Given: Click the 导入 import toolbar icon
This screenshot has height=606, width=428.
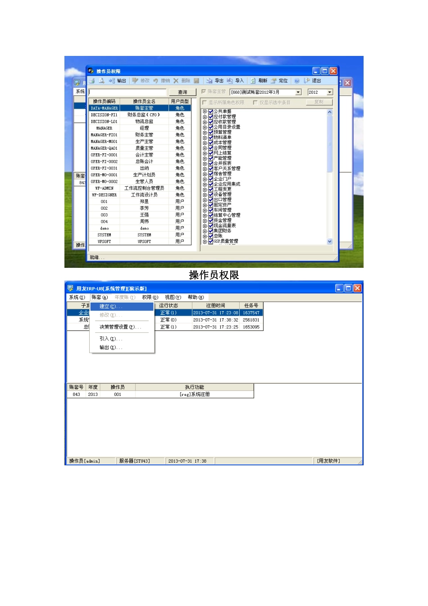Looking at the screenshot, I should [x=235, y=81].
